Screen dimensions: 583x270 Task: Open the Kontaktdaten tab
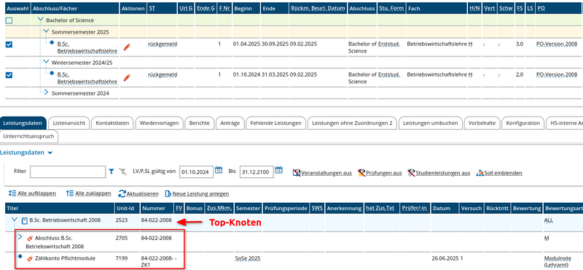[112, 123]
